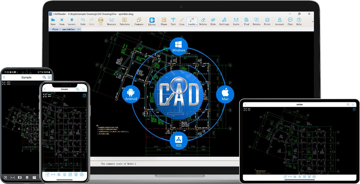Click the Windows platform badge
The image size is (360, 184).
(179, 46)
